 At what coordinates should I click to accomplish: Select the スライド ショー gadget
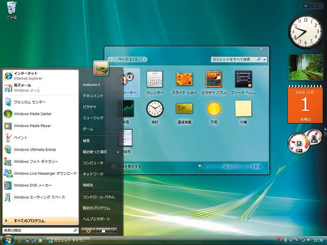click(184, 79)
